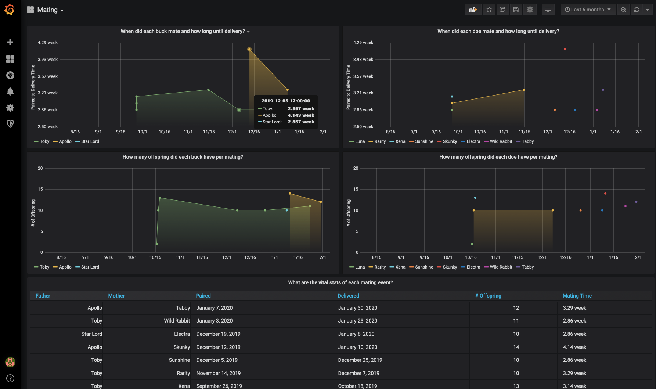Viewport: 656px width, 389px height.
Task: Open the Explore compass icon
Action: pyautogui.click(x=10, y=75)
